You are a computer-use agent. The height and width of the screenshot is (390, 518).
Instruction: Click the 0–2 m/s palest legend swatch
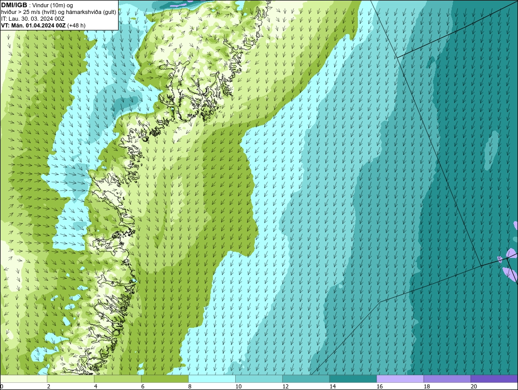[x=24, y=379]
